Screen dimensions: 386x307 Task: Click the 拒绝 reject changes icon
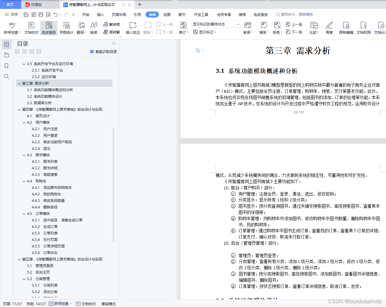(277, 25)
